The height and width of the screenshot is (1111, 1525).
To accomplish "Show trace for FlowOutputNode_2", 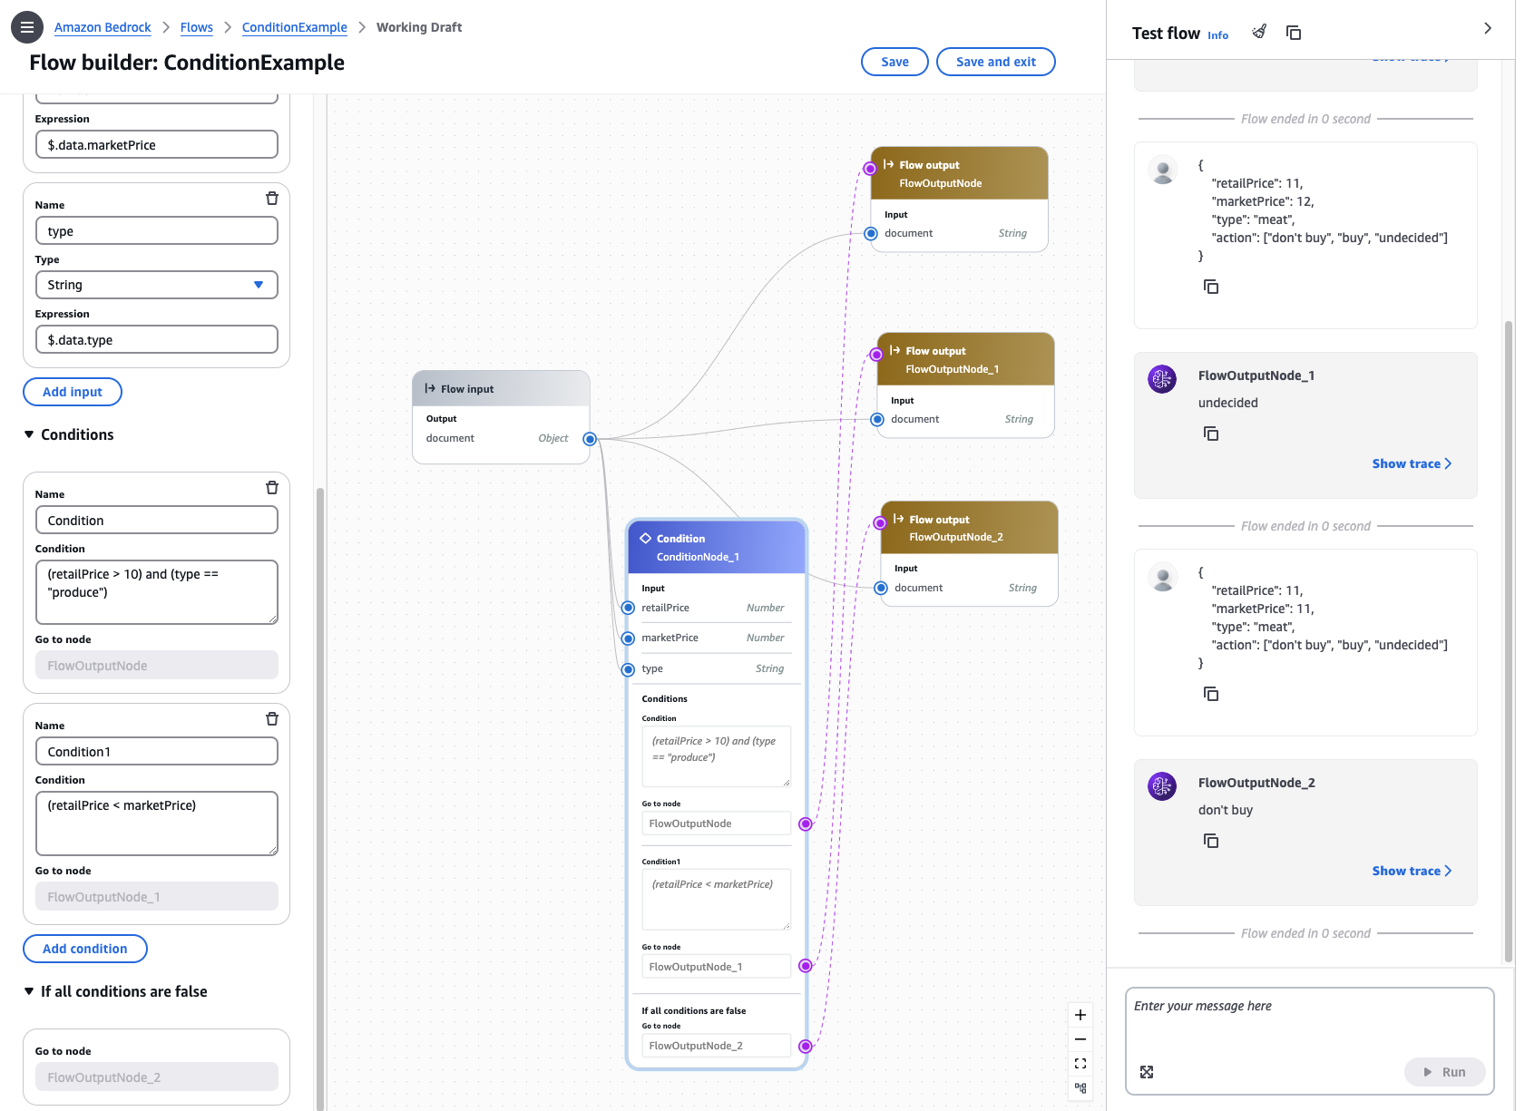I will click(x=1411, y=871).
